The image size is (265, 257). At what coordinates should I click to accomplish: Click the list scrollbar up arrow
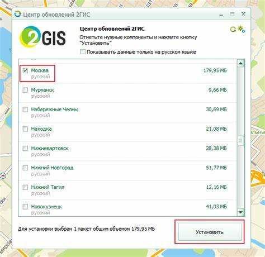240,64
